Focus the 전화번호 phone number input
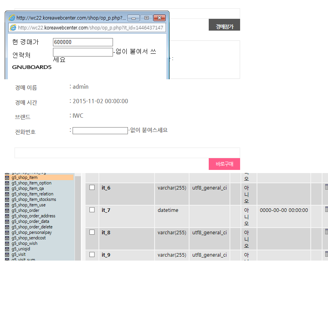The width and height of the screenshot is (328, 321). 100,131
